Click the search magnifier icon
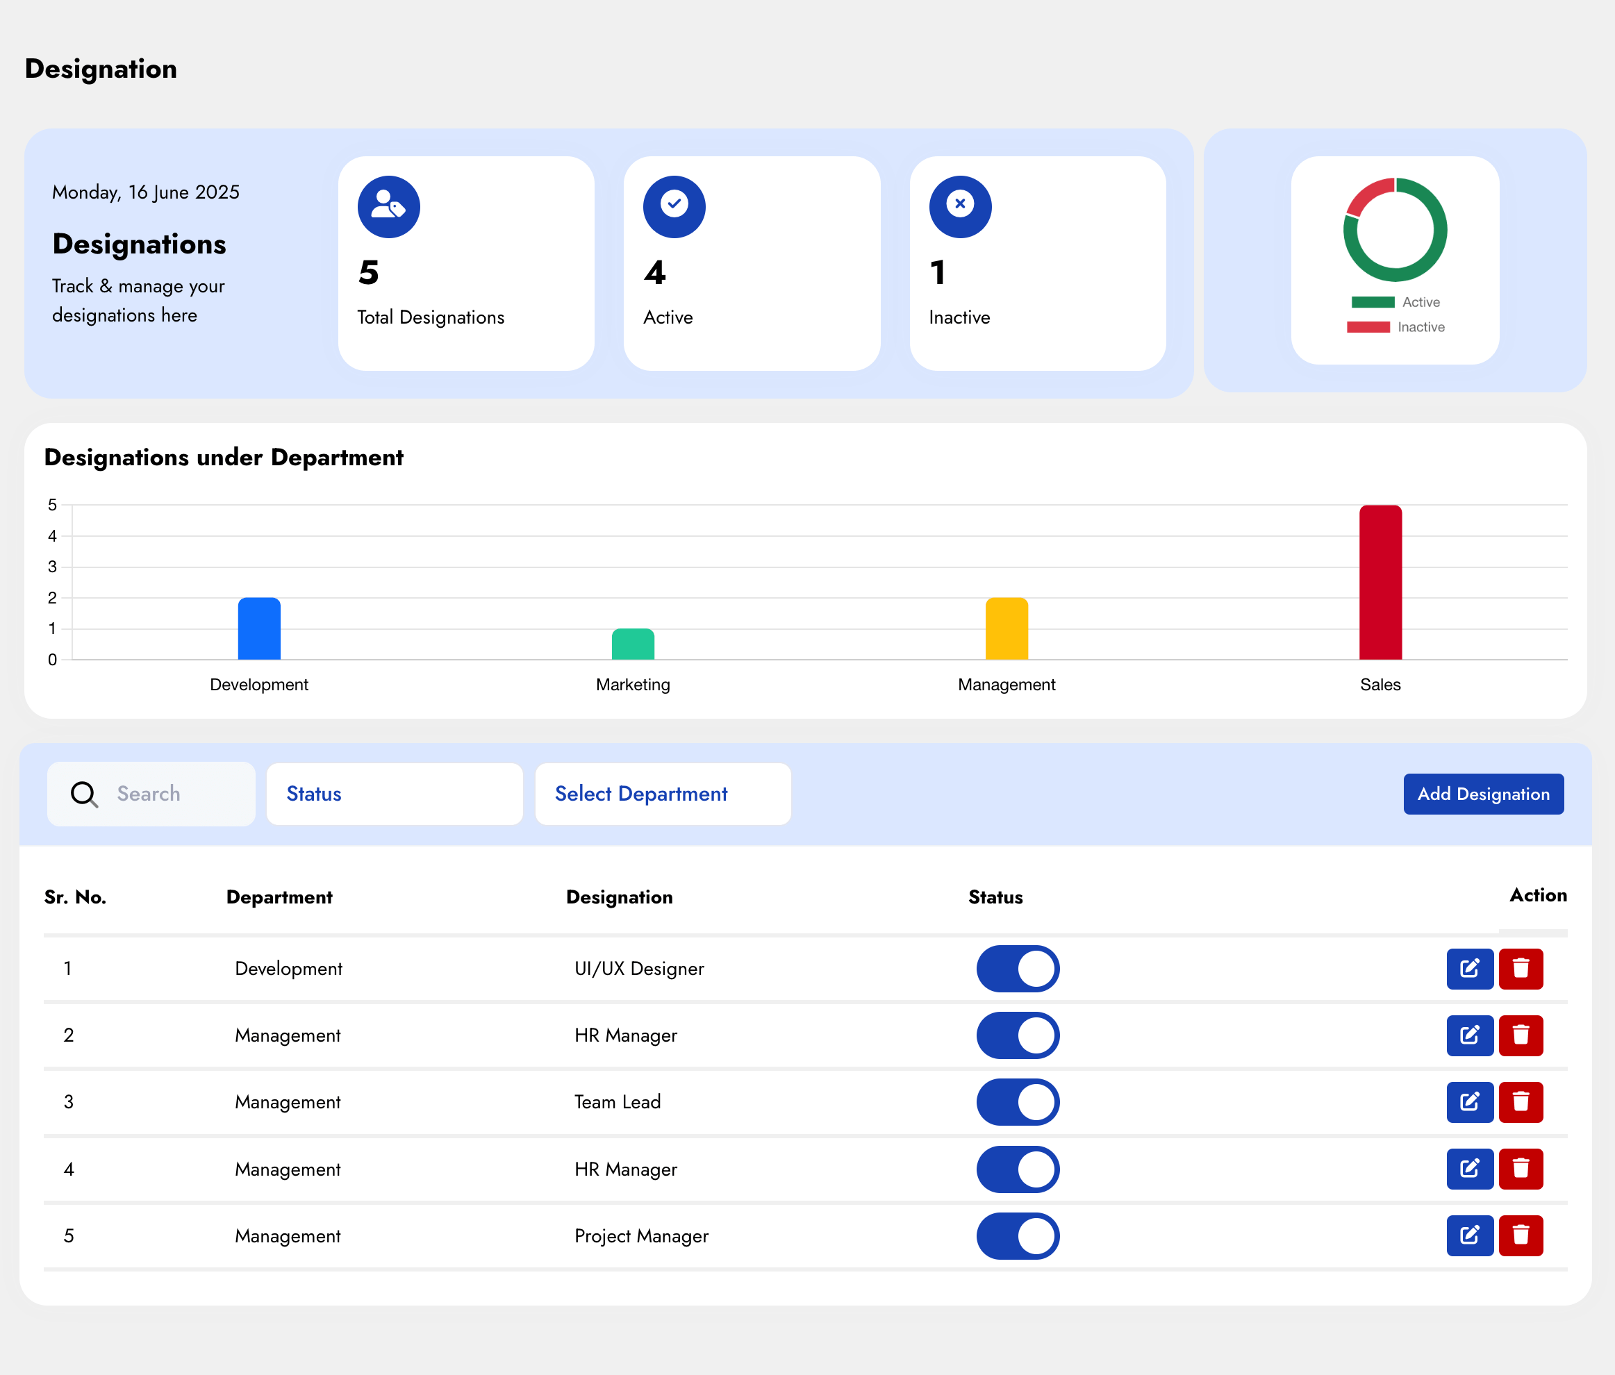The image size is (1615, 1375). tap(83, 794)
